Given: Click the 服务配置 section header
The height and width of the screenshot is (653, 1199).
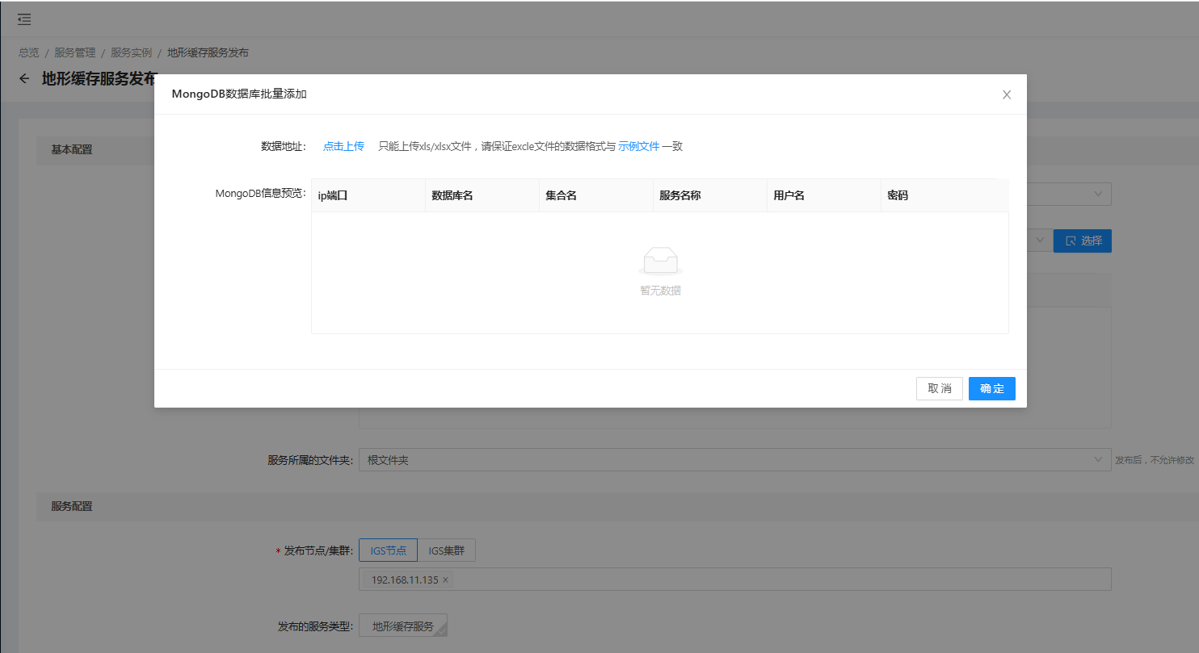Looking at the screenshot, I should click(x=72, y=506).
